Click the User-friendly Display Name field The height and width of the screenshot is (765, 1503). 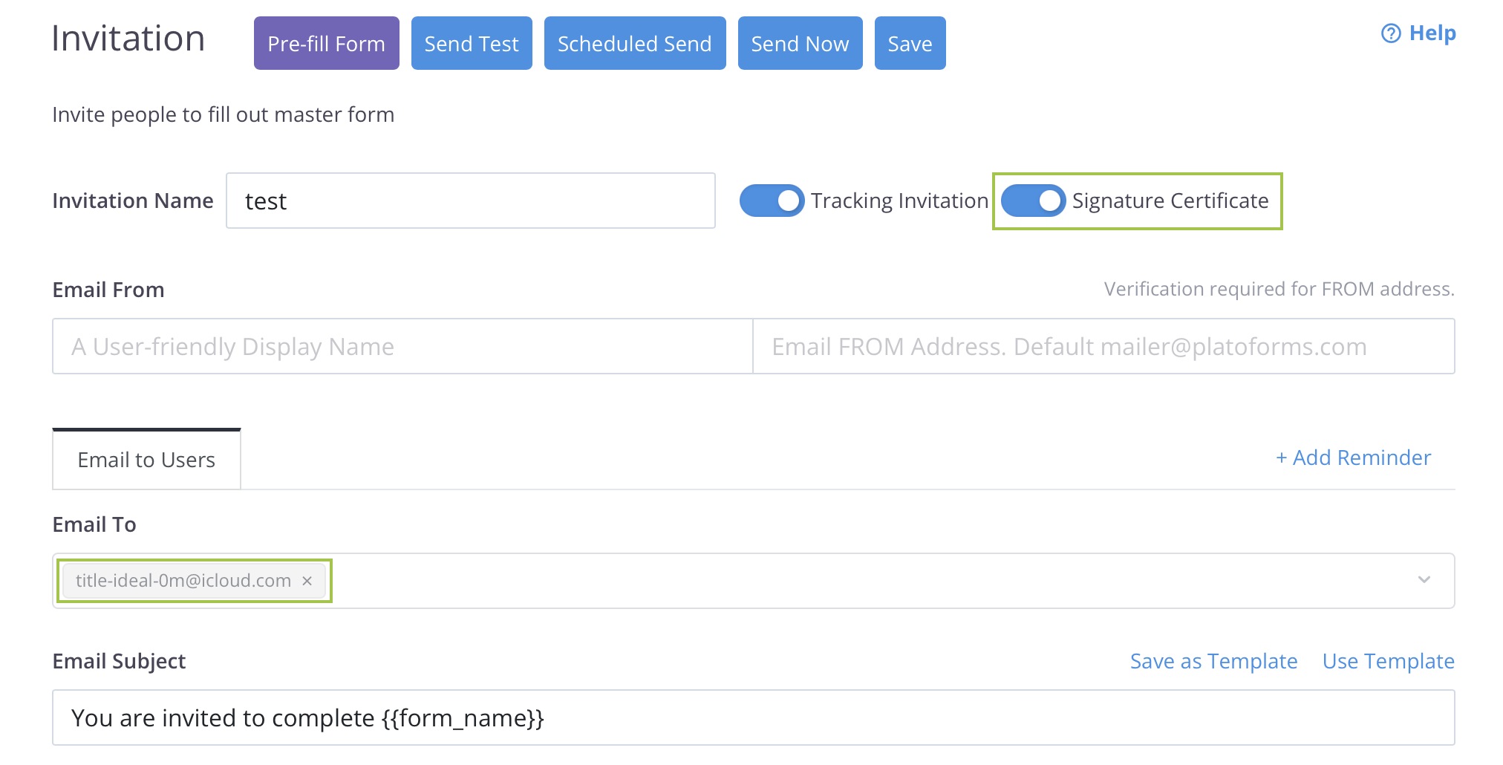coord(402,347)
